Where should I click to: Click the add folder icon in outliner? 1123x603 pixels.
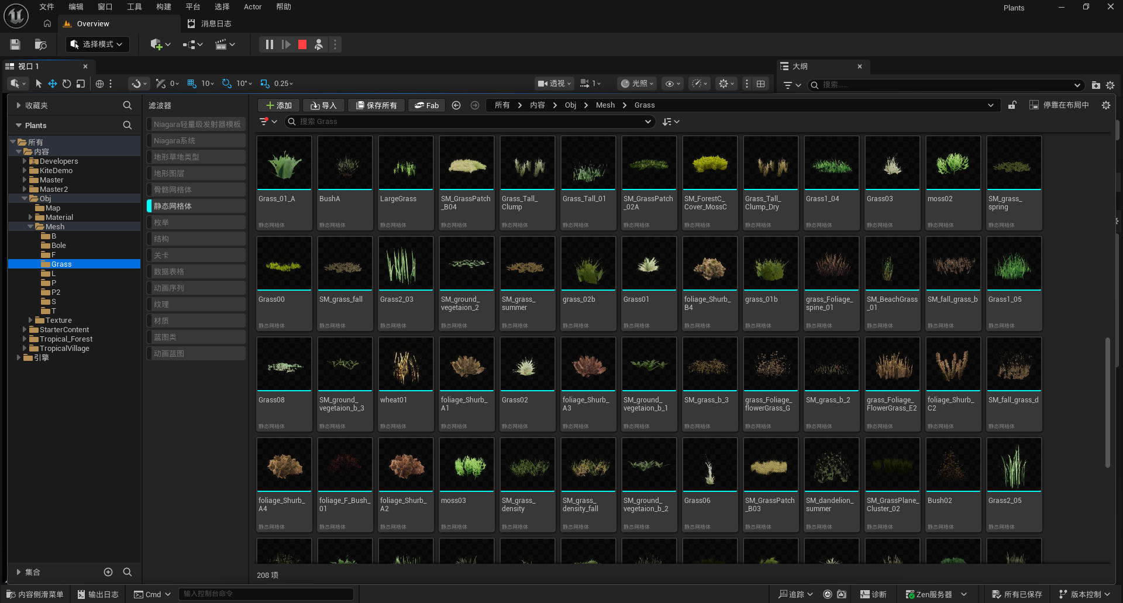1096,85
